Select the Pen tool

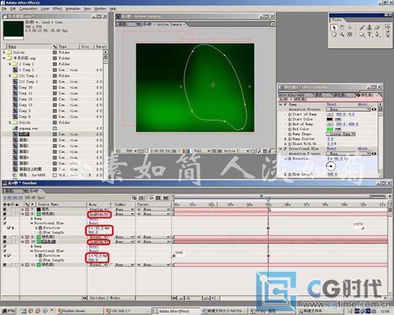click(x=377, y=34)
